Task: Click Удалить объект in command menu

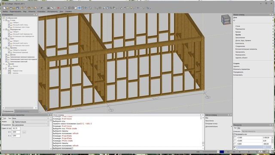Action: coord(241,58)
